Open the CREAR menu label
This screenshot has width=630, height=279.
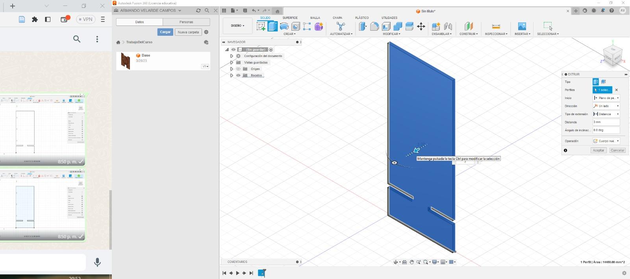(289, 34)
